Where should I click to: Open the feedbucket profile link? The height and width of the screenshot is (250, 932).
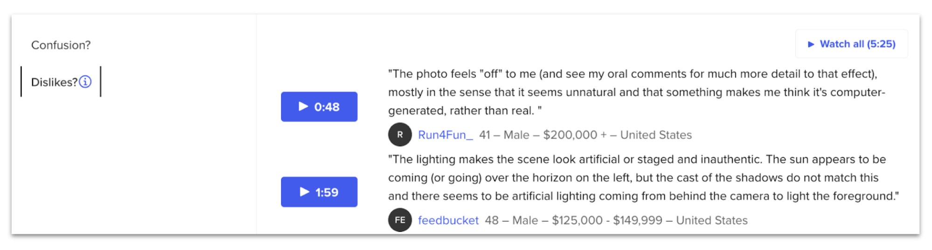coord(448,220)
